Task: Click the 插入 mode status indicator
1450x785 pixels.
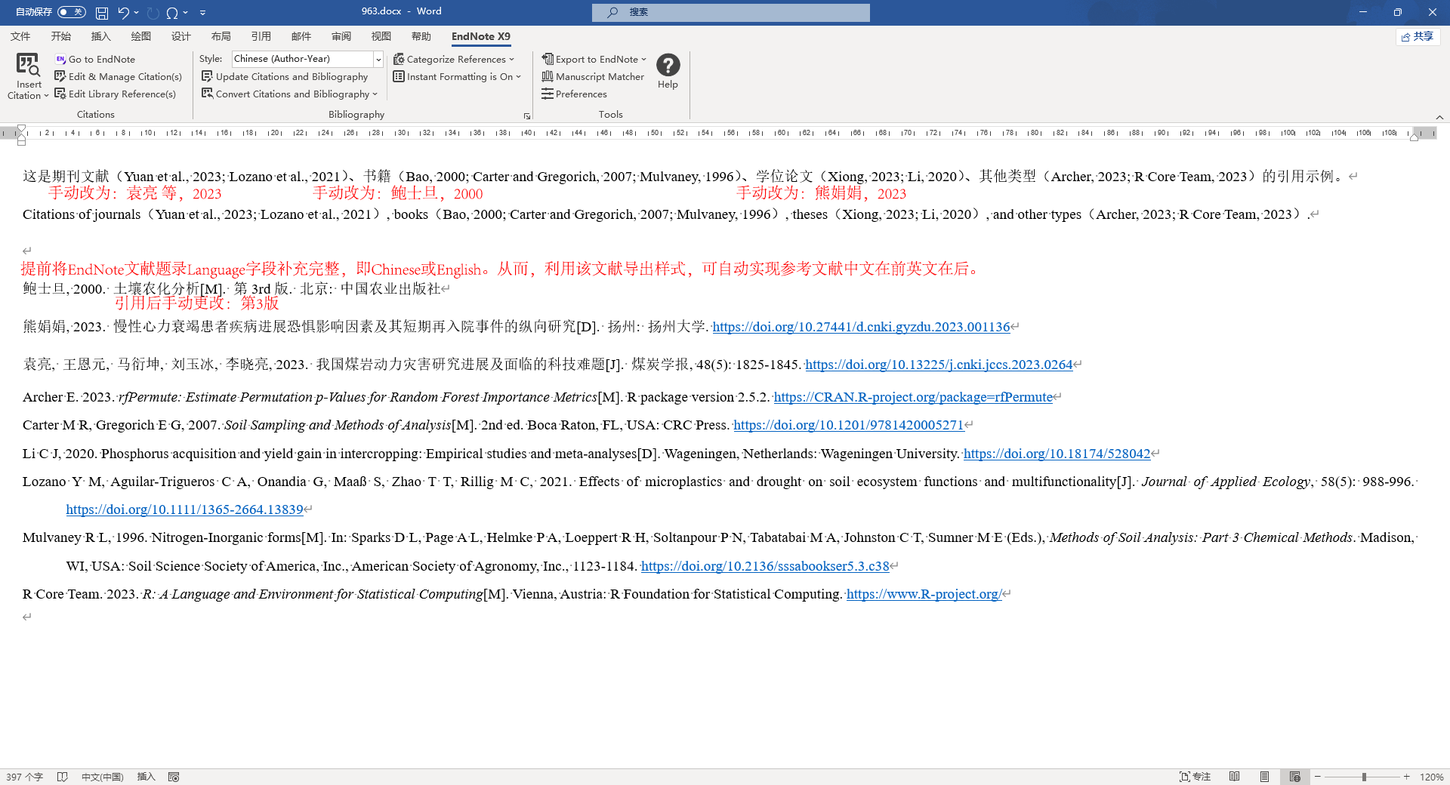Action: (x=146, y=777)
